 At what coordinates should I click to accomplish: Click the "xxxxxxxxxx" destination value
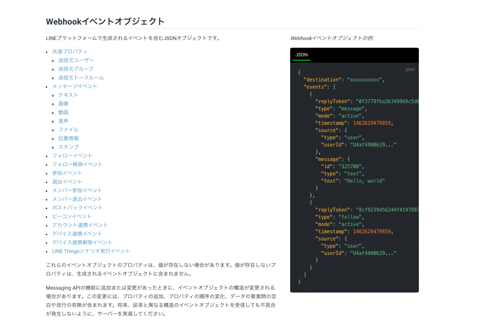(x=364, y=80)
